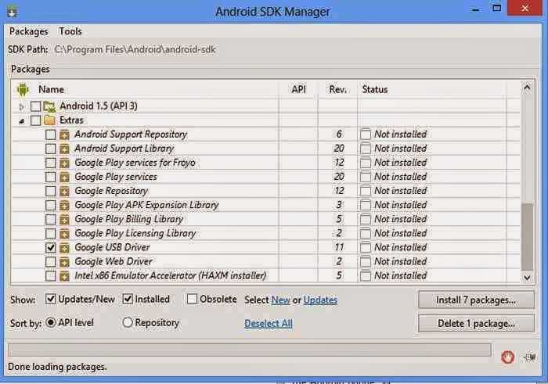Click the loading progress bar
This screenshot has height=384, width=548.
[x=249, y=350]
